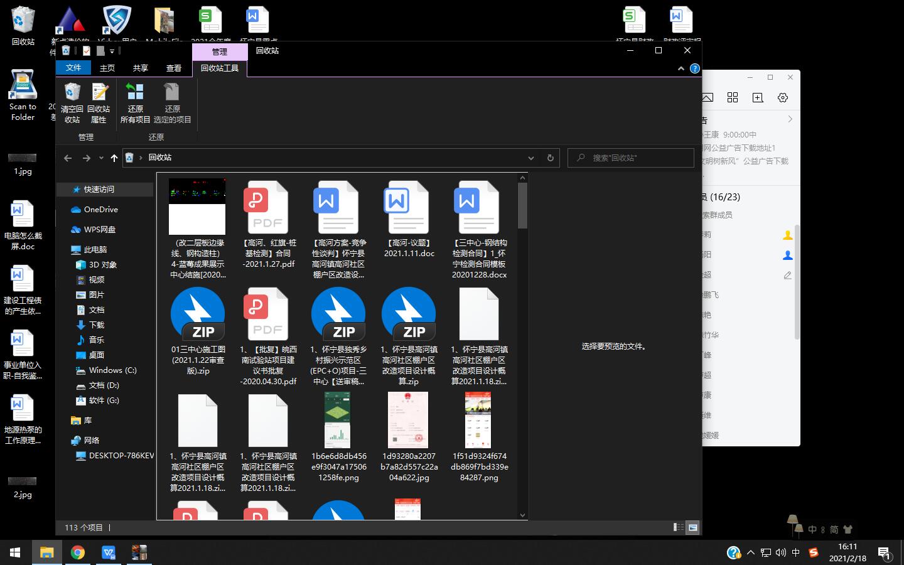Open Recycle Bin properties (回收站属性)
Viewport: 904px width, 565px height.
point(99,104)
